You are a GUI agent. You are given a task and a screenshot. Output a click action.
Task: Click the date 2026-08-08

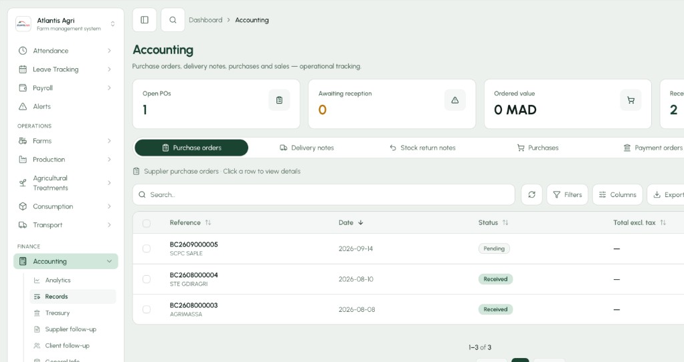click(357, 309)
